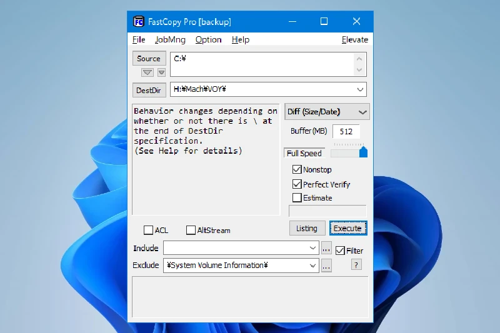Click the Buffer (MB) value field

point(346,131)
